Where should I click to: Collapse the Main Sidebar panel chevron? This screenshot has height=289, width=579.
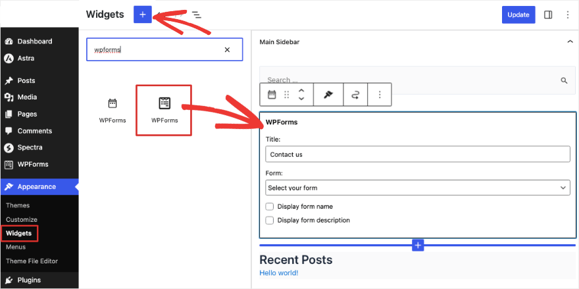pos(570,41)
